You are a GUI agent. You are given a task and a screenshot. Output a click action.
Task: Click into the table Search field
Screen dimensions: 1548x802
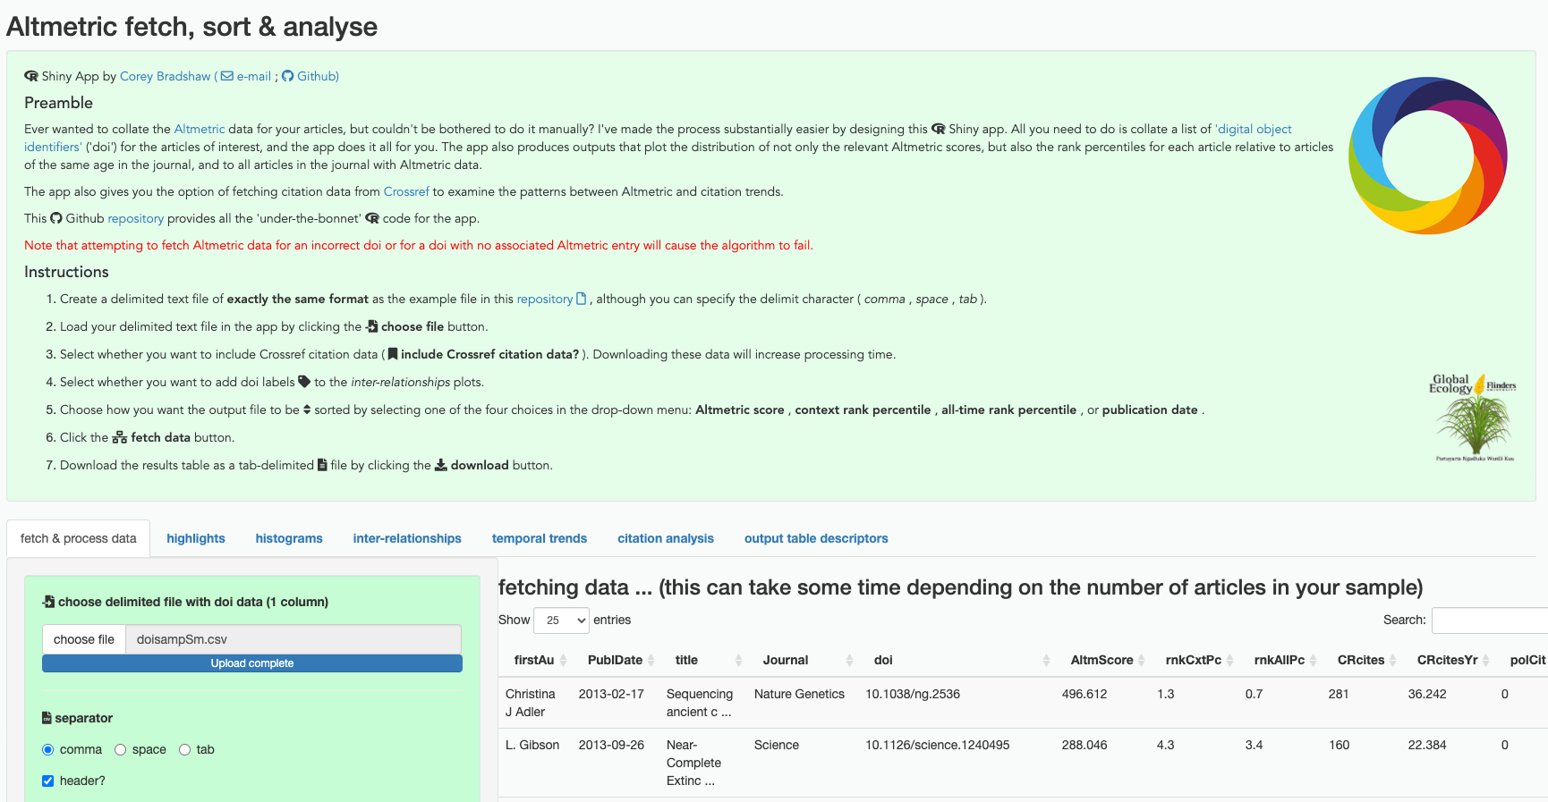click(x=1489, y=620)
